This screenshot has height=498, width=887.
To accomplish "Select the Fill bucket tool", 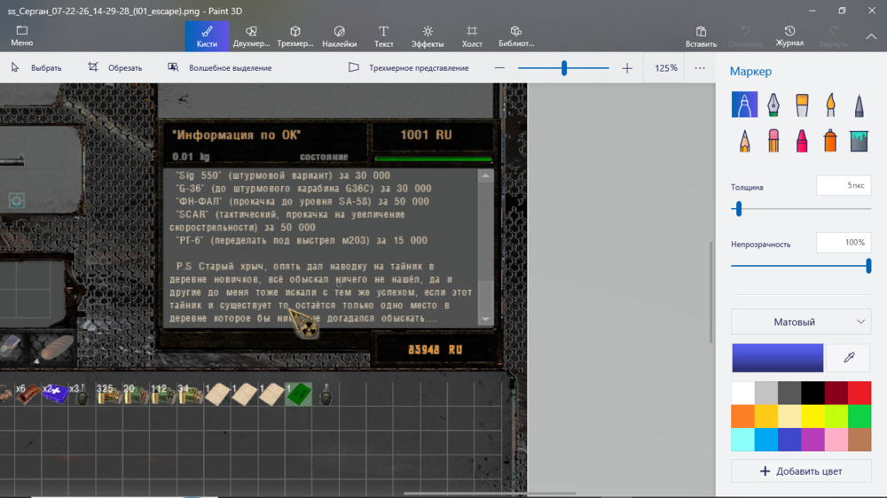I will (x=859, y=140).
